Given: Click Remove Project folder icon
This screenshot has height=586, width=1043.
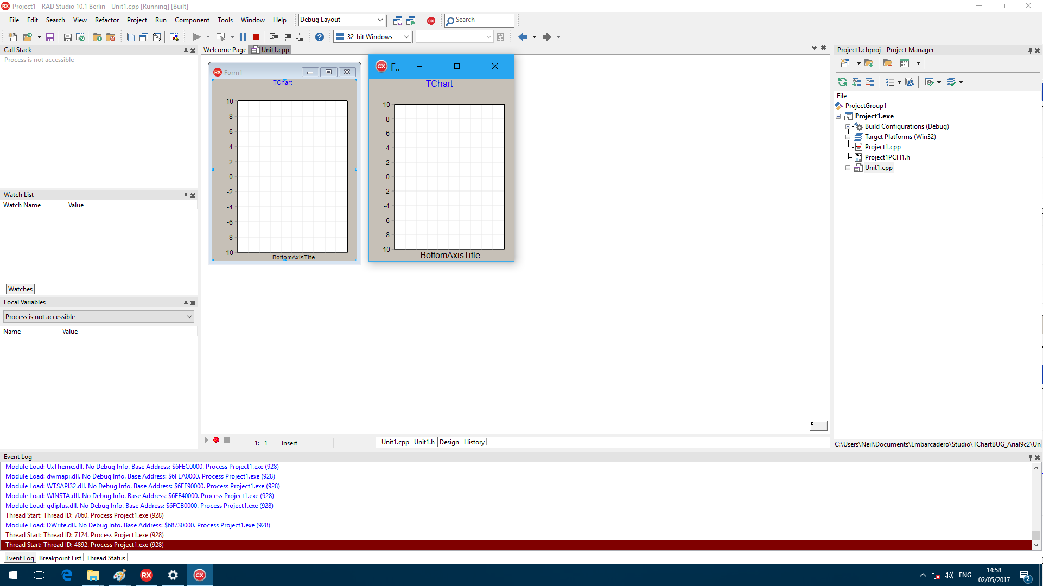Looking at the screenshot, I should click(x=888, y=63).
